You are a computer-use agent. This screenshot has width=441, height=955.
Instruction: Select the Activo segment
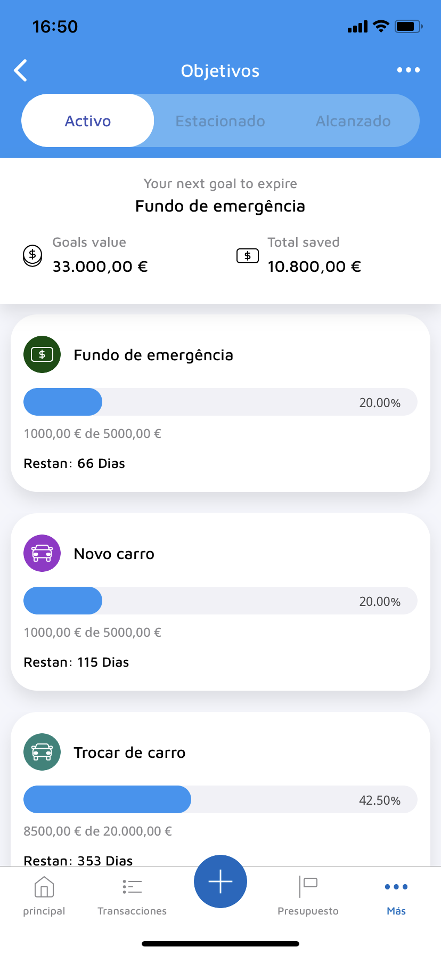[88, 121]
